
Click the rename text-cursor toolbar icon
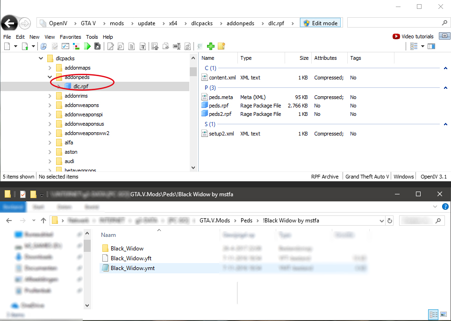click(177, 46)
